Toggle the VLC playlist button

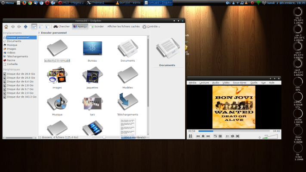tap(227, 136)
